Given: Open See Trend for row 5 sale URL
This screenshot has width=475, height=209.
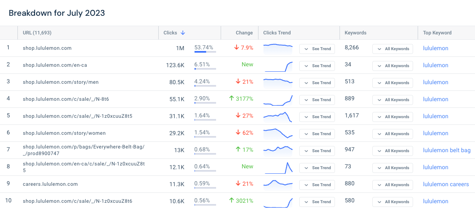Looking at the screenshot, I should (317, 117).
